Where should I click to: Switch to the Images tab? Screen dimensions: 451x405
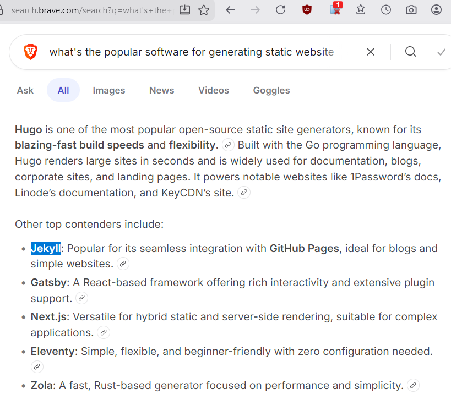(108, 90)
